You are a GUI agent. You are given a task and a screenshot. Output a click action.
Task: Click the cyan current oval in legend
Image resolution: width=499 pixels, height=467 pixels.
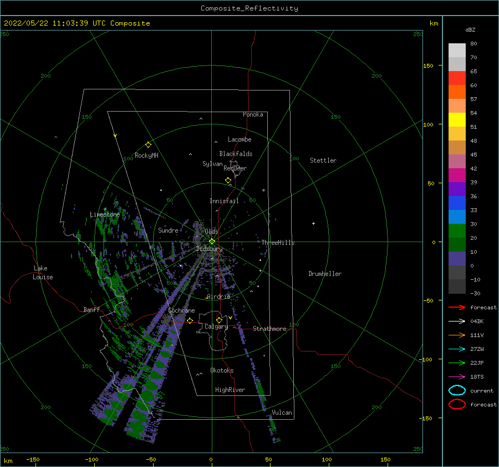(457, 390)
